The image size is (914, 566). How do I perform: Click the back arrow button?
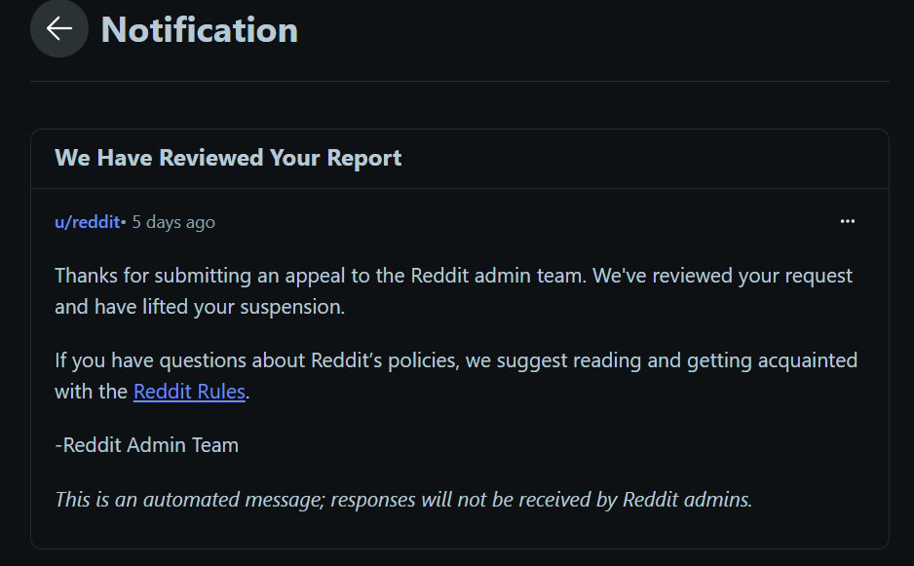click(59, 29)
